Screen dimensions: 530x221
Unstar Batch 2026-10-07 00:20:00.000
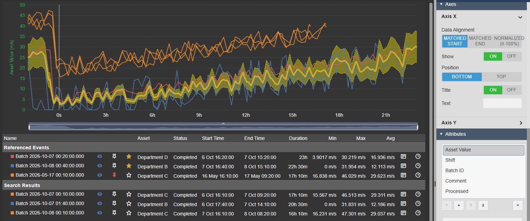click(129, 157)
